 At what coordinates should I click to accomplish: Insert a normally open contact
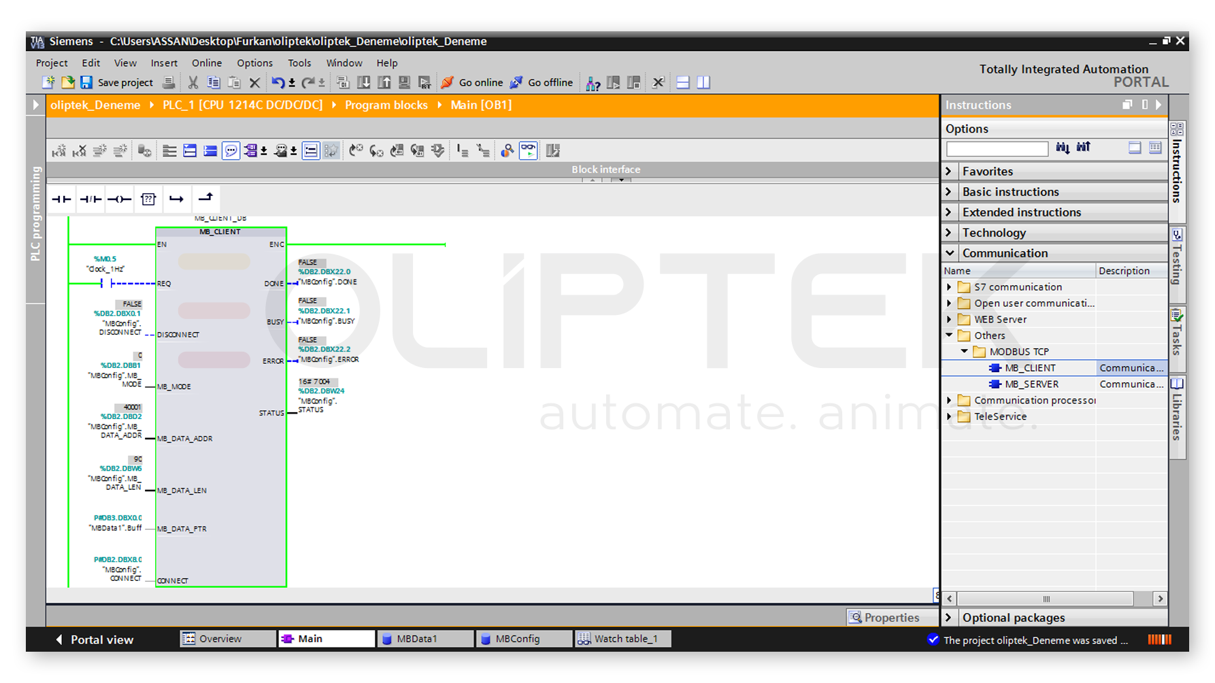[61, 199]
